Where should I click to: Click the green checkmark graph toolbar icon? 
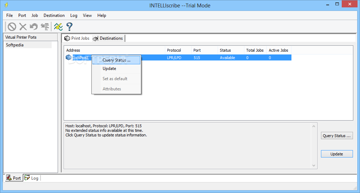(x=58, y=27)
